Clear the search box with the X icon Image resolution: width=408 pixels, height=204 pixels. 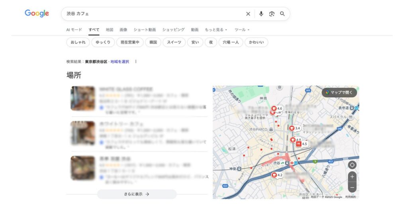tap(248, 14)
